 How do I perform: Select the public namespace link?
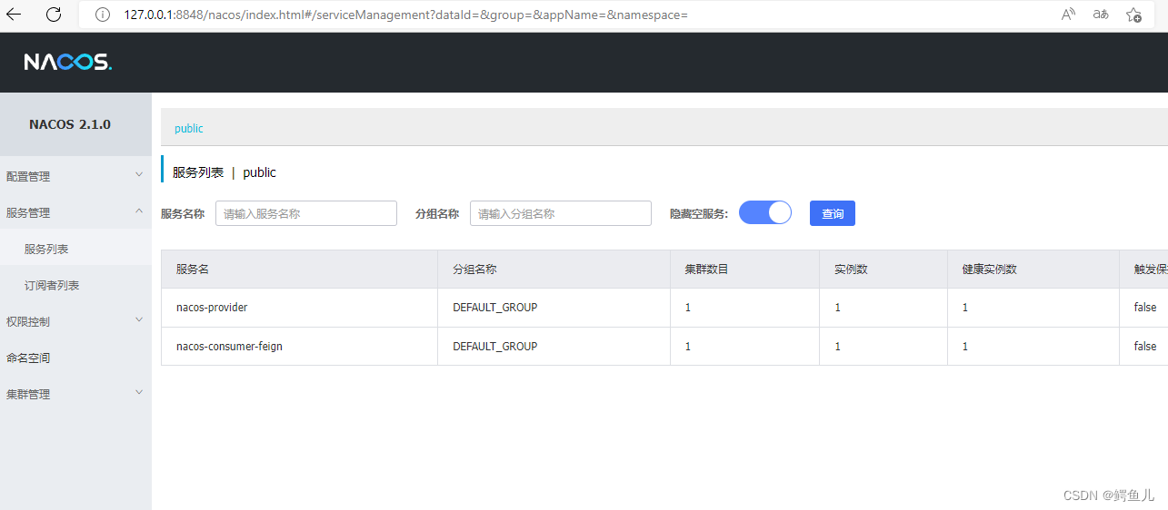(189, 128)
